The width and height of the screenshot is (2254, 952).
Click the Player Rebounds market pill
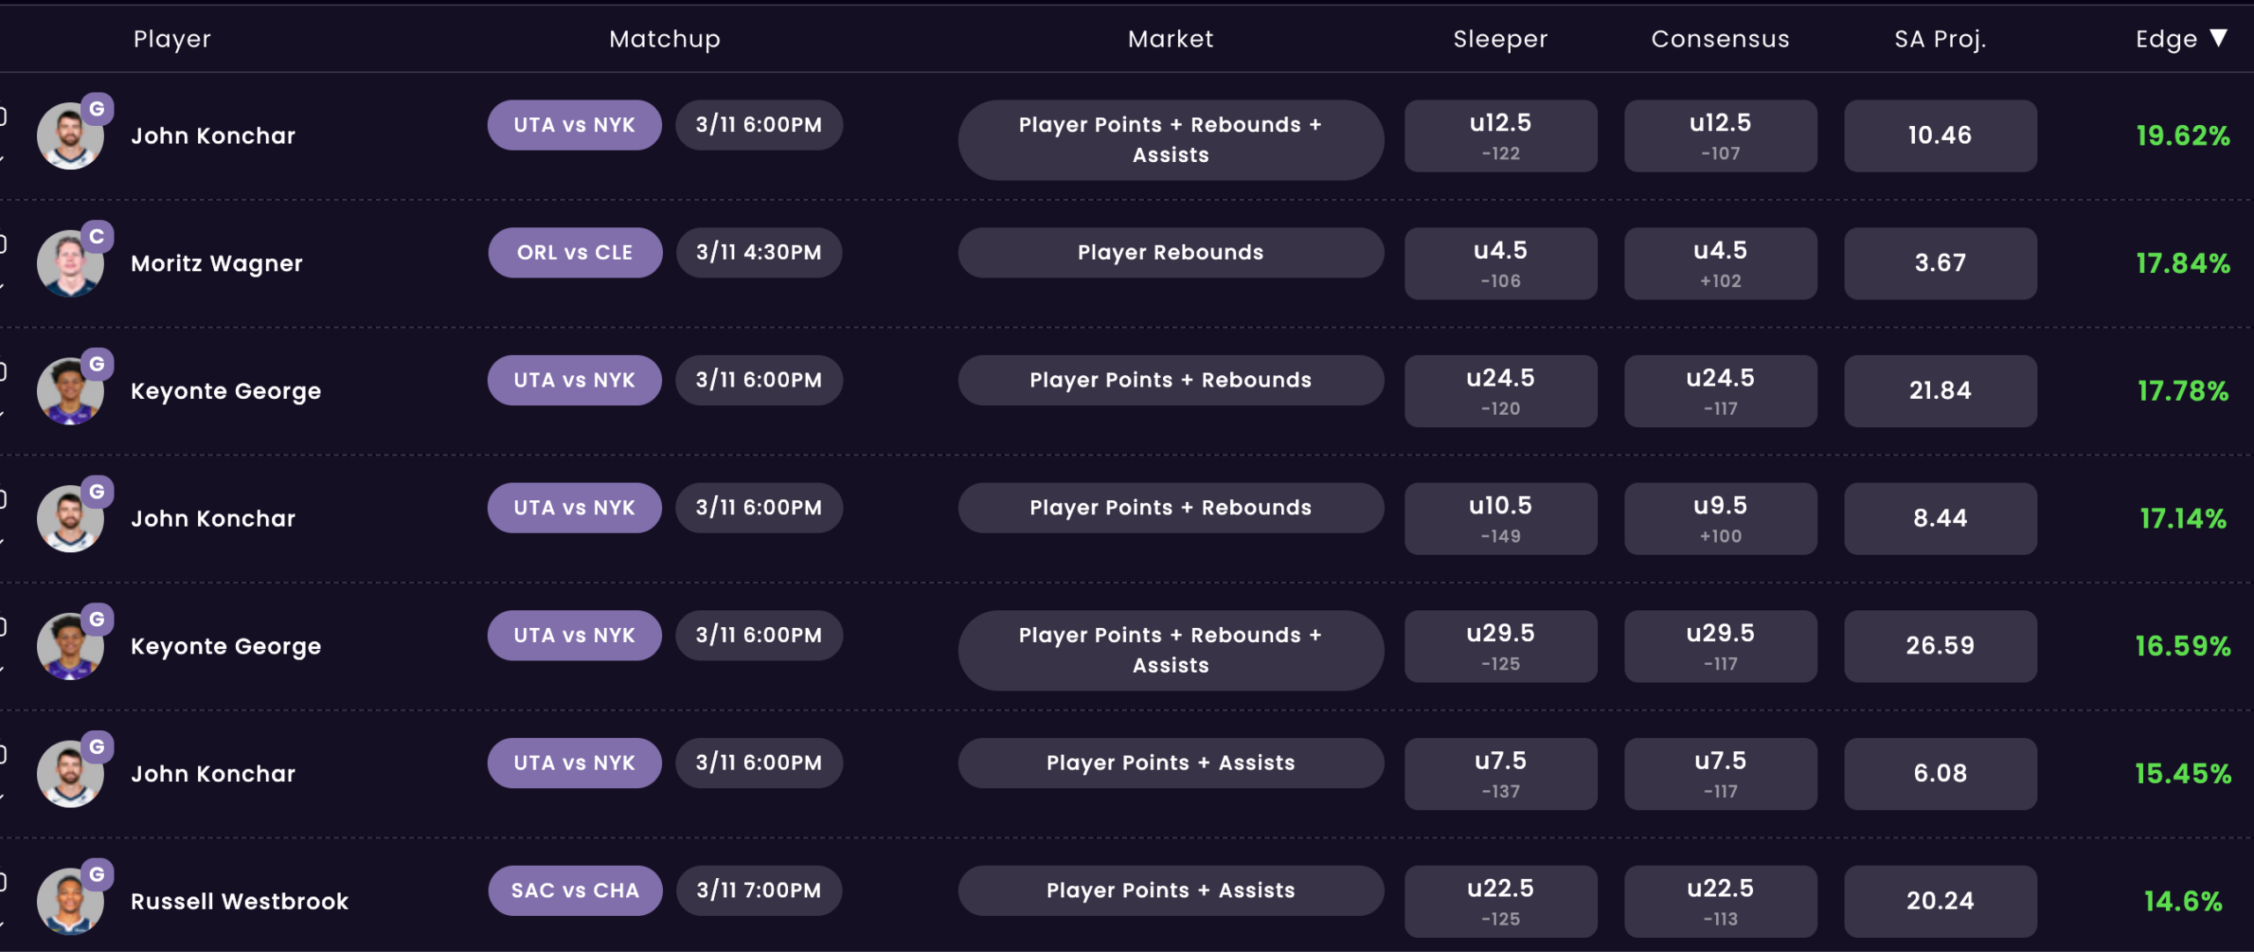pos(1170,253)
